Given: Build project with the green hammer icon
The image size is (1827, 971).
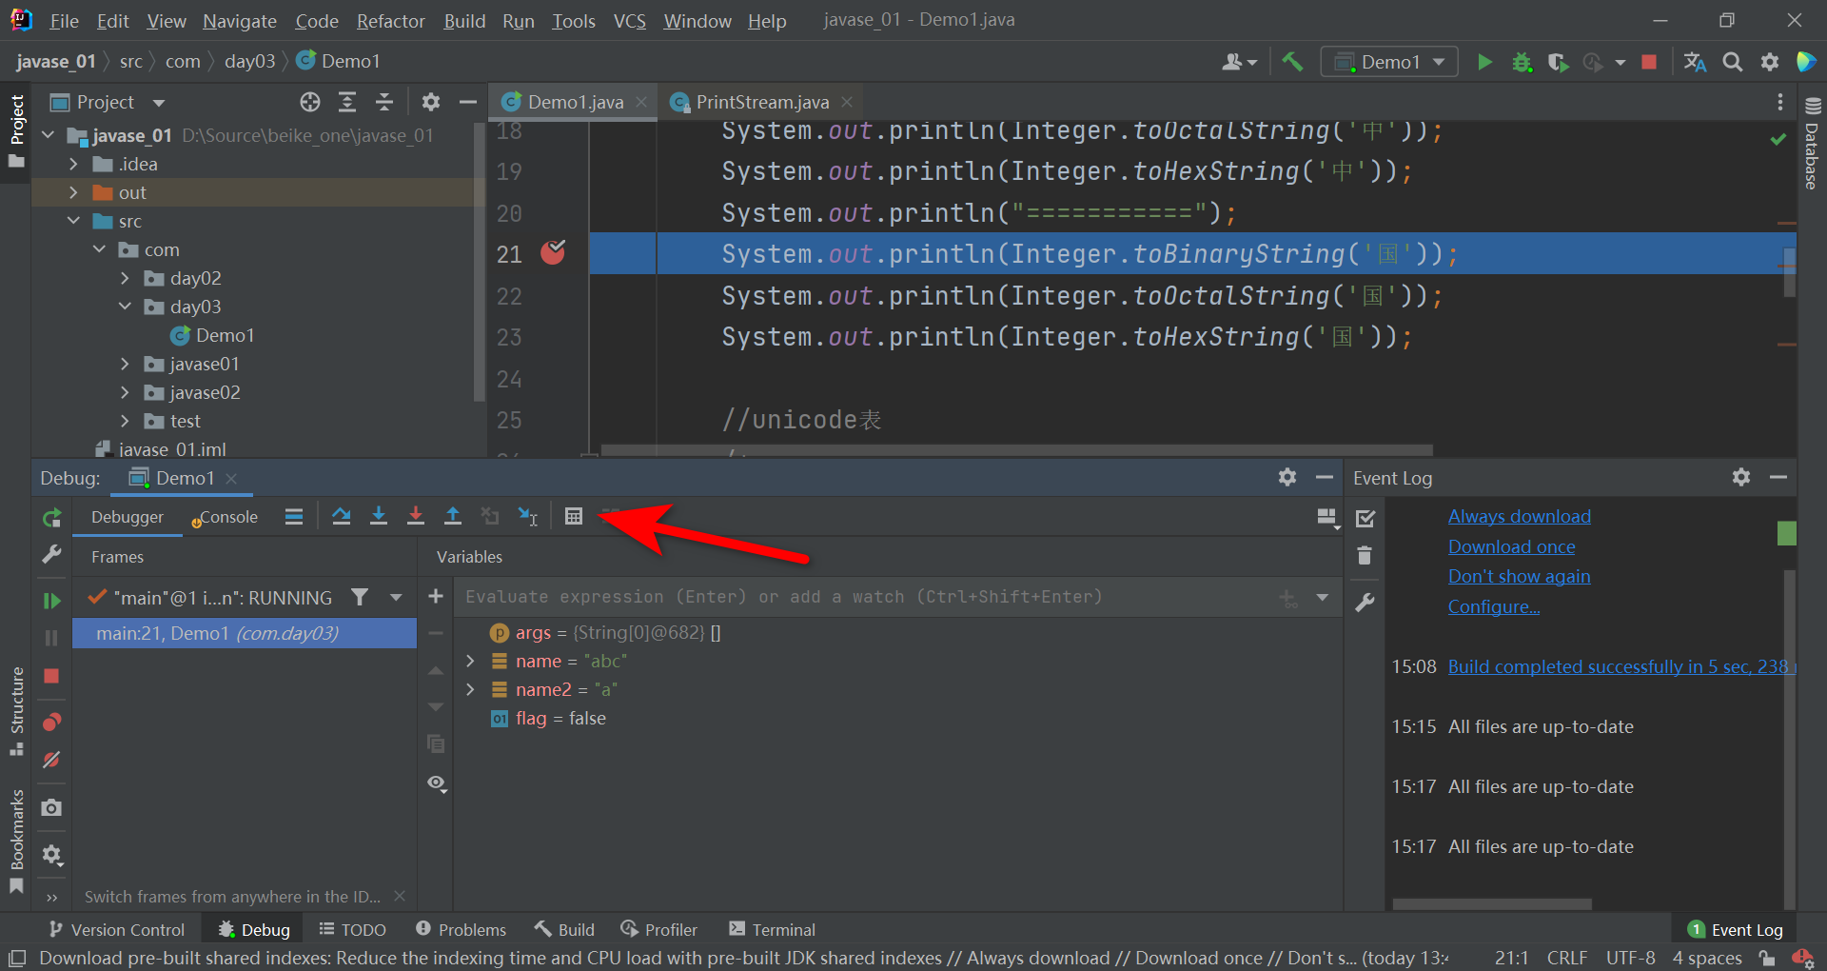Looking at the screenshot, I should pos(1291,62).
